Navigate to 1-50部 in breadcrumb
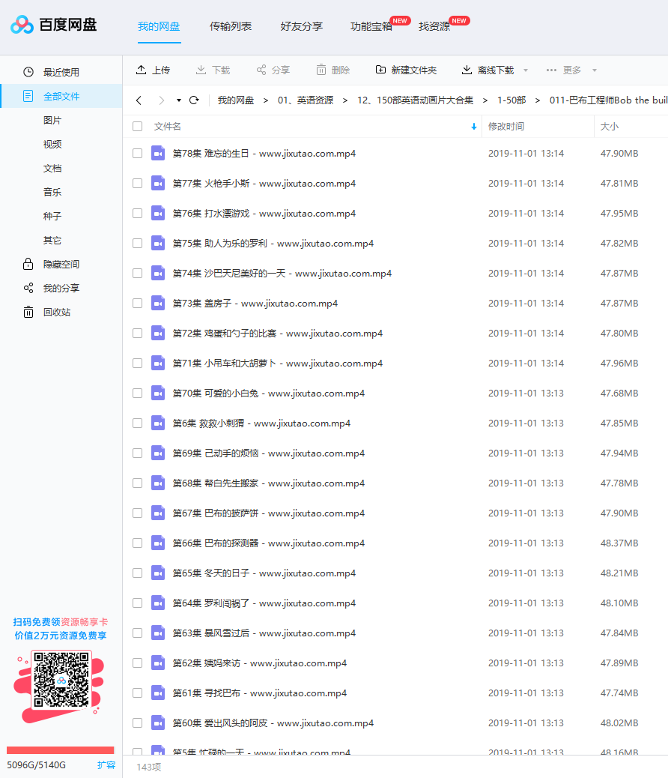Viewport: 668px width, 778px height. [511, 100]
